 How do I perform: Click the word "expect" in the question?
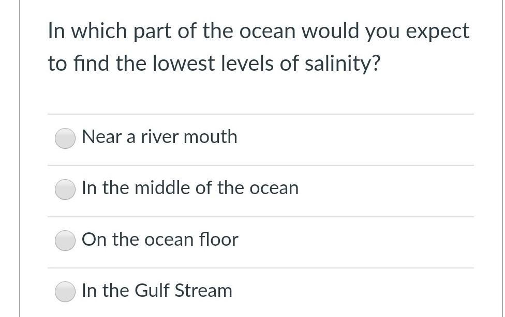click(438, 31)
